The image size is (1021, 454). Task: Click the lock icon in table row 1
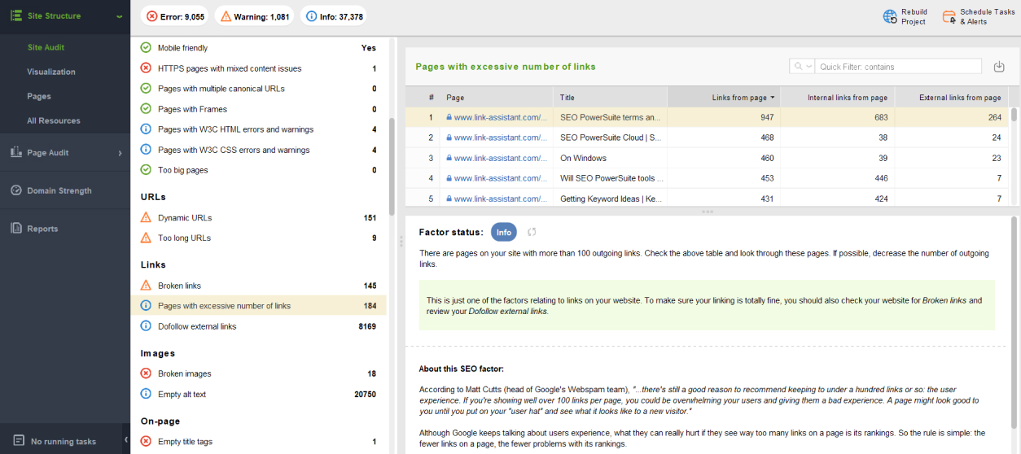tap(449, 117)
